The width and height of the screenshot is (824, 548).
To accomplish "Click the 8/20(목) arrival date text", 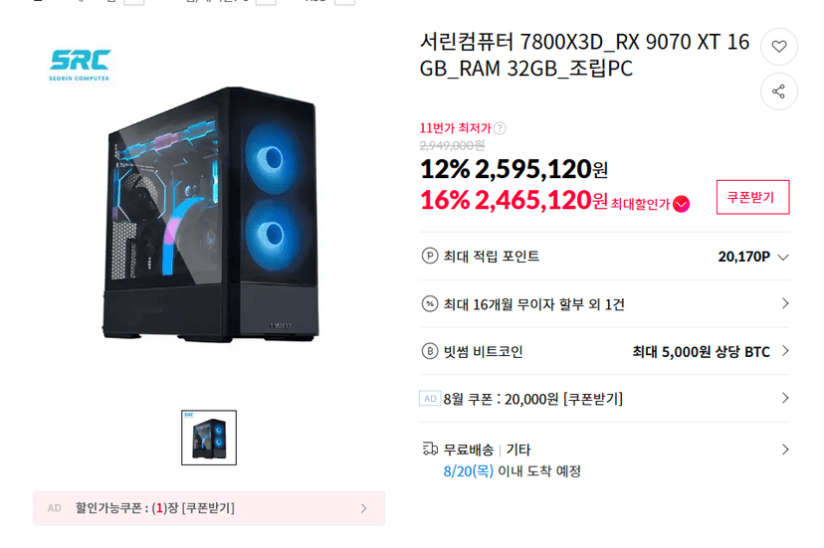I will pyautogui.click(x=469, y=470).
